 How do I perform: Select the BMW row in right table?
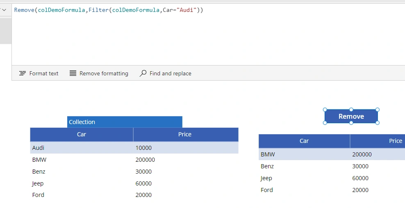[332, 154]
